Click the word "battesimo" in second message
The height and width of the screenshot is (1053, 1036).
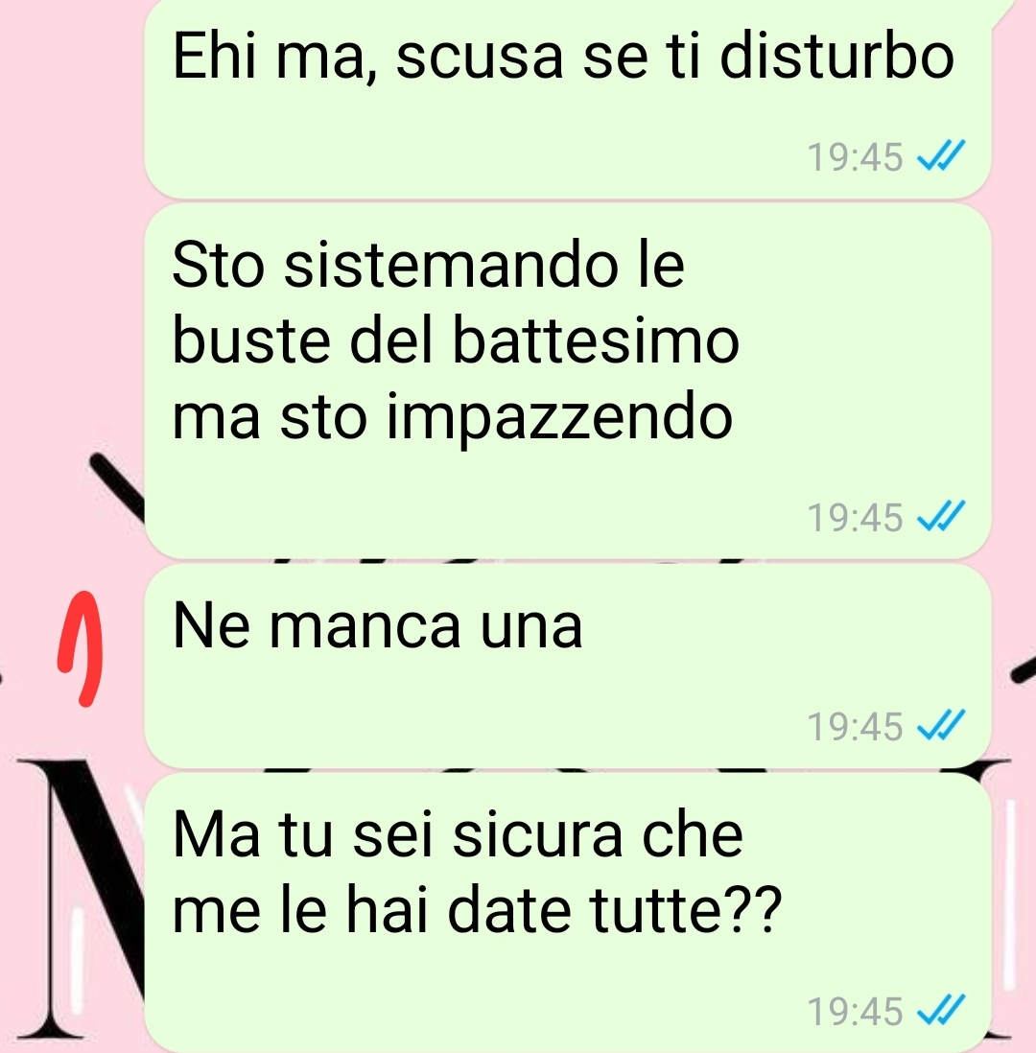coord(596,340)
